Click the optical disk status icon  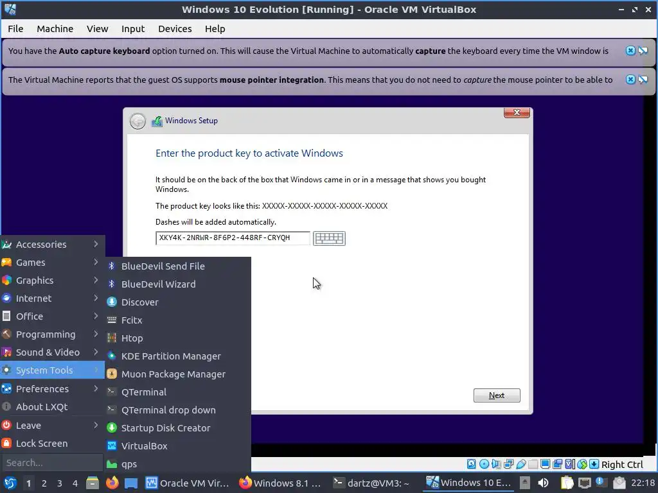coord(484,464)
